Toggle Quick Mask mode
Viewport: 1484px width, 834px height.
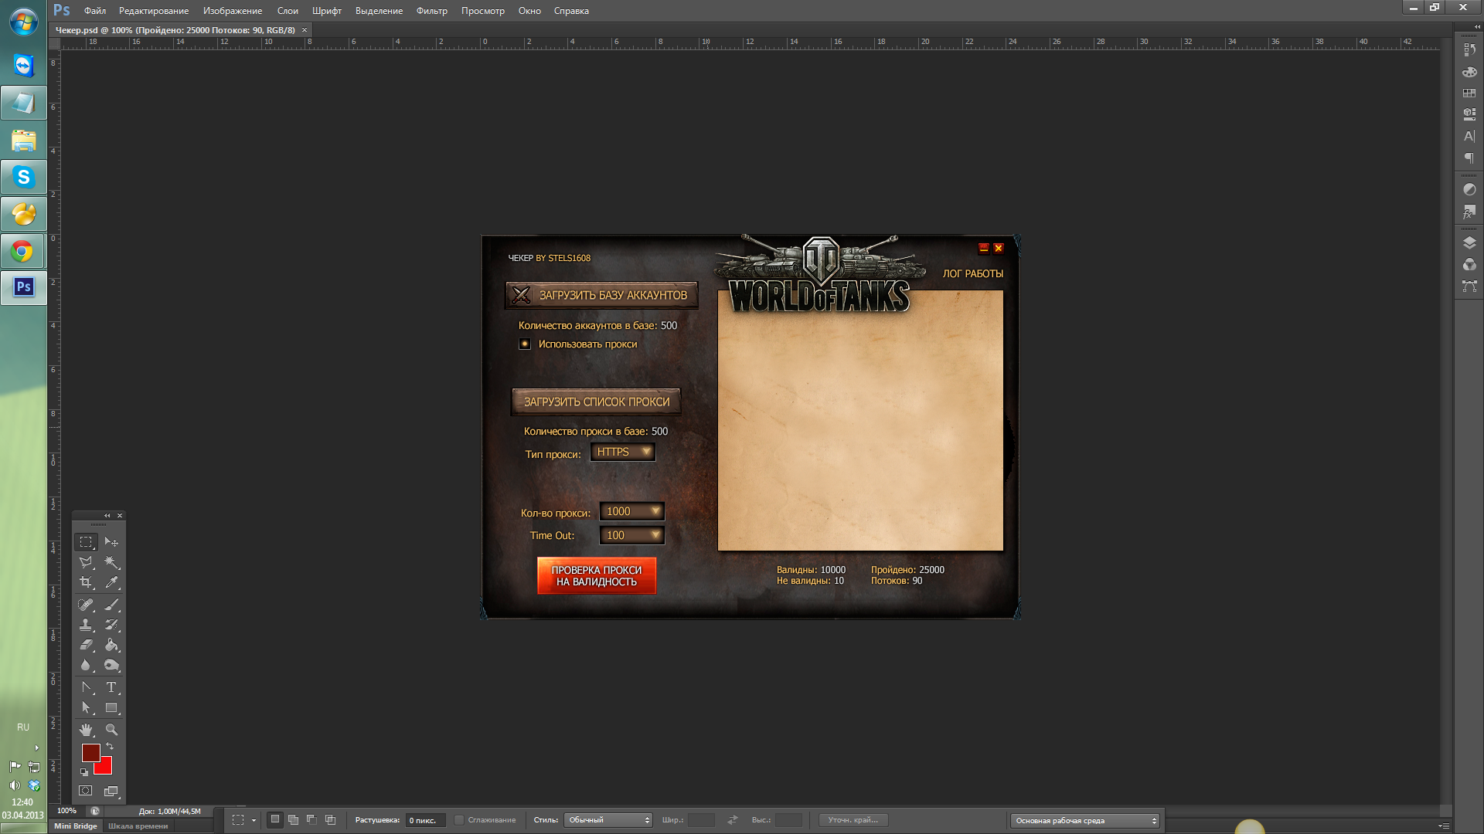click(86, 791)
